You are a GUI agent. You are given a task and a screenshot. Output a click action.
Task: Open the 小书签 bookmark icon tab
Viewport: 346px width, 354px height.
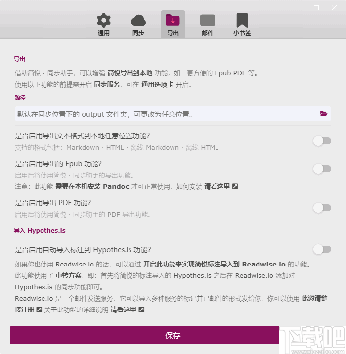[242, 20]
